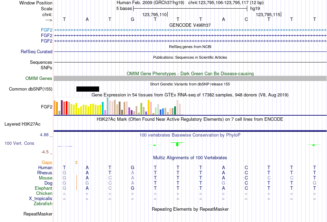The width and height of the screenshot is (327, 222).
Task: Click the GENCODE V49lift37 track title
Action: tap(190, 25)
